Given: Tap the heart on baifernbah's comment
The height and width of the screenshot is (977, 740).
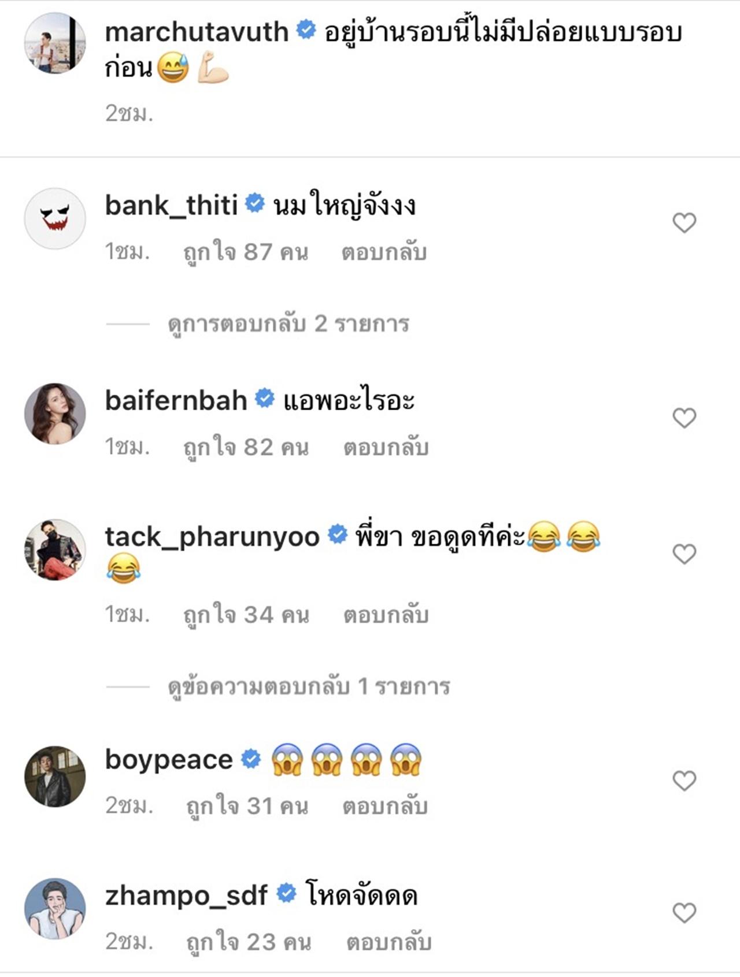Looking at the screenshot, I should pos(684,418).
